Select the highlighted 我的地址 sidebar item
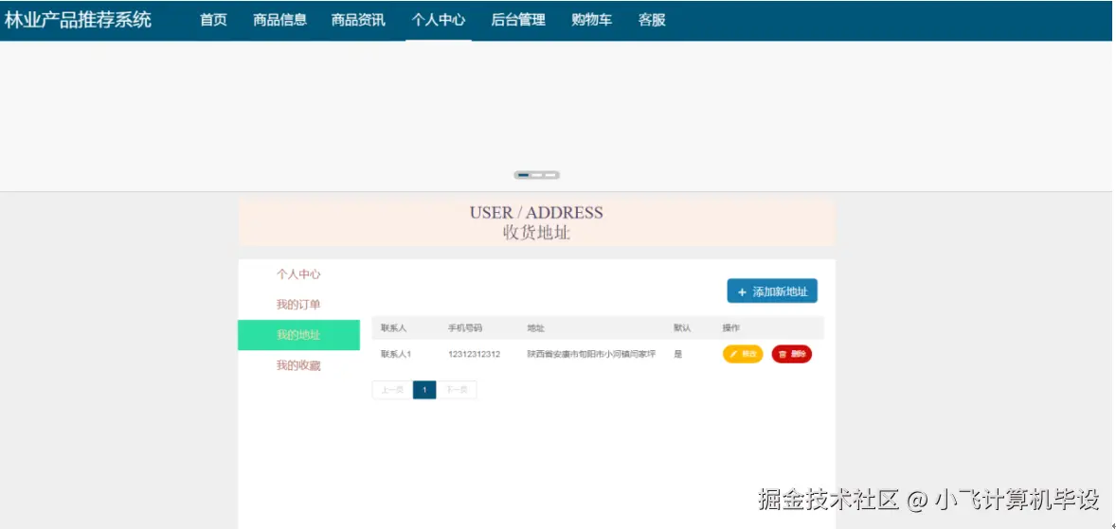Viewport: 1116px width, 529px height. [298, 336]
